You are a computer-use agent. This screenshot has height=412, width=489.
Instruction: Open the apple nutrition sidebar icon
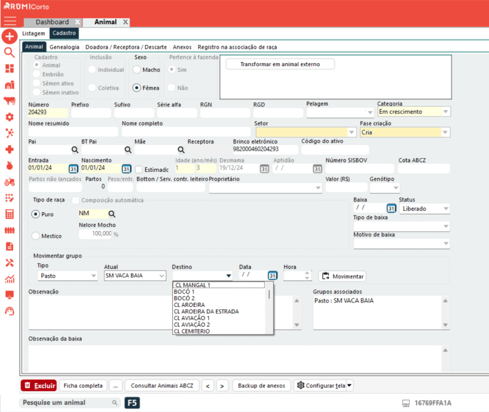10,166
